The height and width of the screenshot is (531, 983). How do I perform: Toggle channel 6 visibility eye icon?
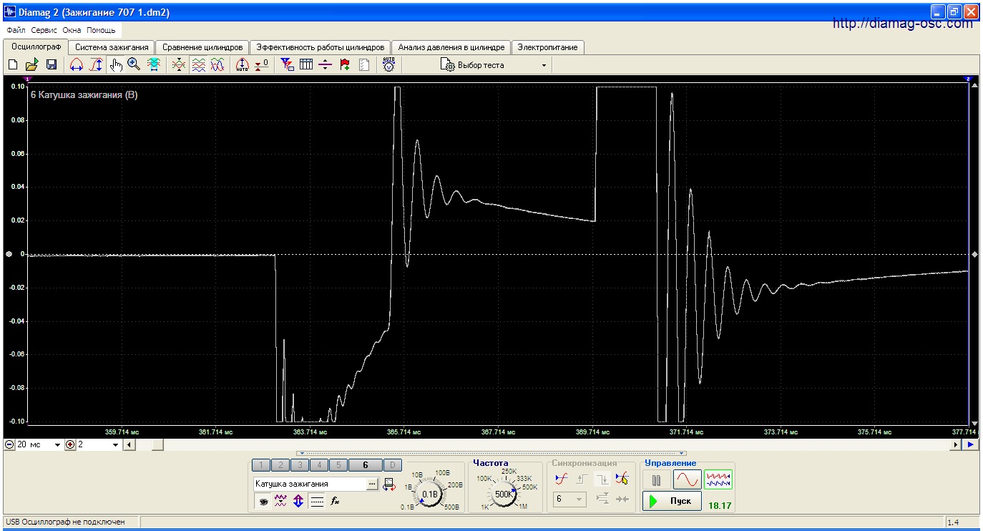pos(263,501)
